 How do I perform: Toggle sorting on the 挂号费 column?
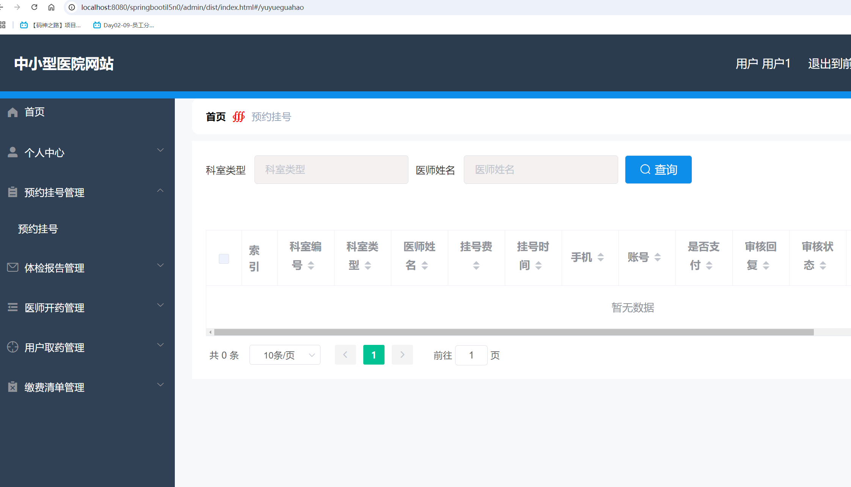point(476,265)
